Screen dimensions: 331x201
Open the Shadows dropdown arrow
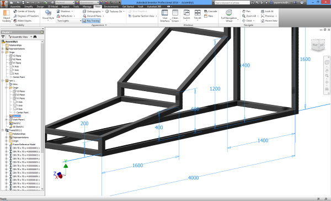click(72, 11)
